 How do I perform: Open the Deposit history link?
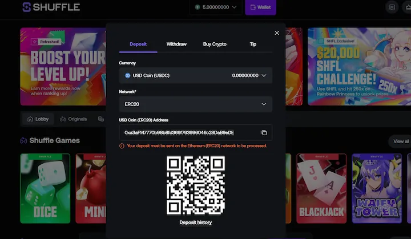click(195, 222)
